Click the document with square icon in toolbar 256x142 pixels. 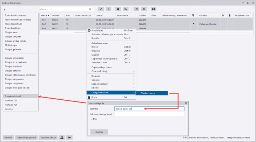126,9
